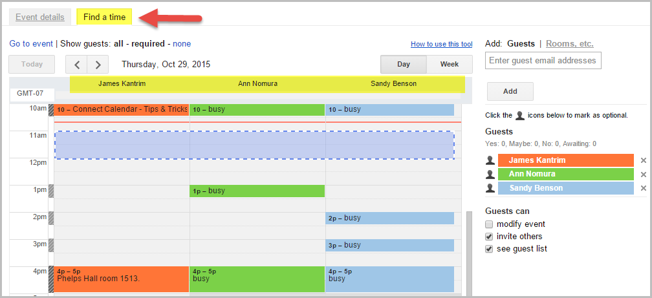Switch to the Event details tab
The height and width of the screenshot is (298, 652).
coord(40,17)
